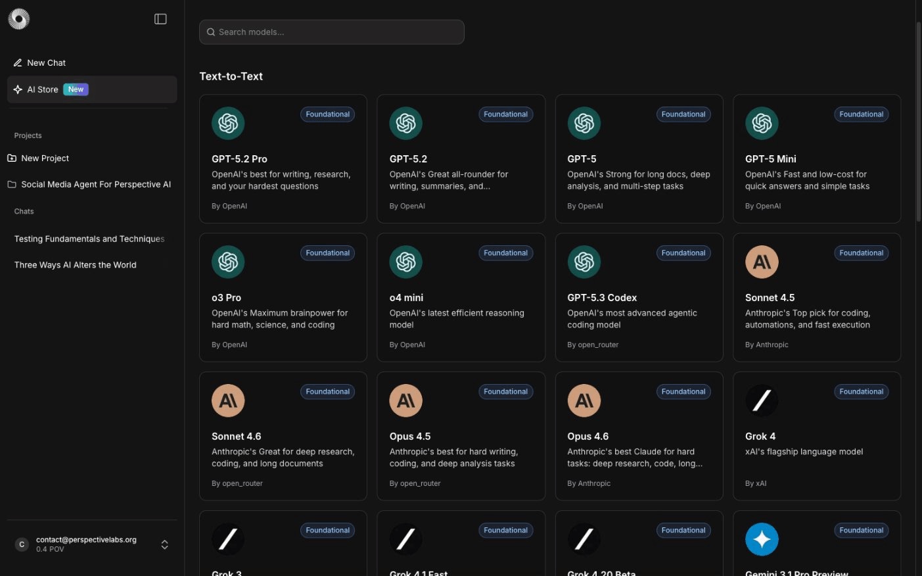922x576 pixels.
Task: Open the o3 Pro model card
Action: point(283,297)
